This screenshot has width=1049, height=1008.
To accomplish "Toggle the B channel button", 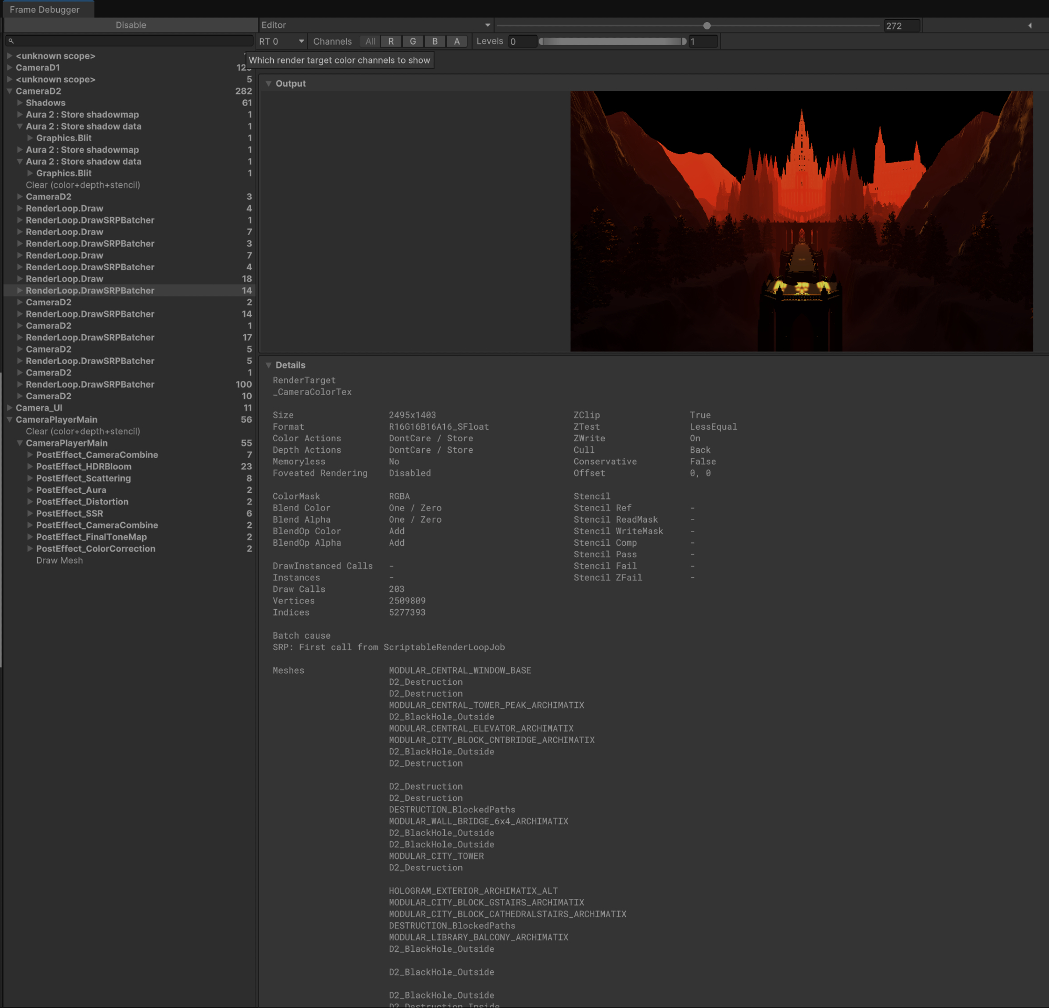I will tap(435, 41).
